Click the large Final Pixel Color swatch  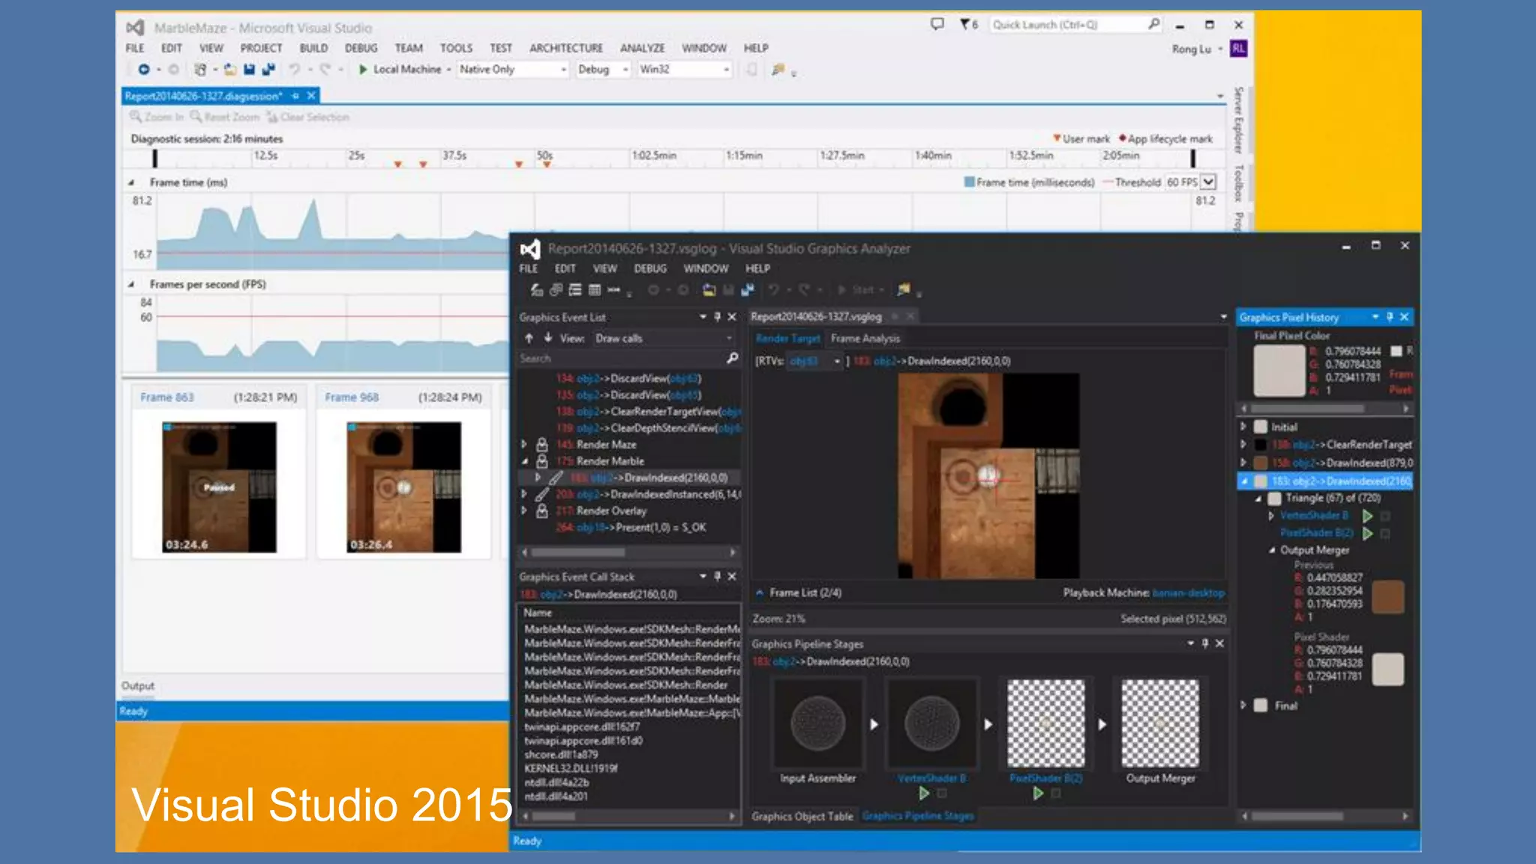(1279, 371)
